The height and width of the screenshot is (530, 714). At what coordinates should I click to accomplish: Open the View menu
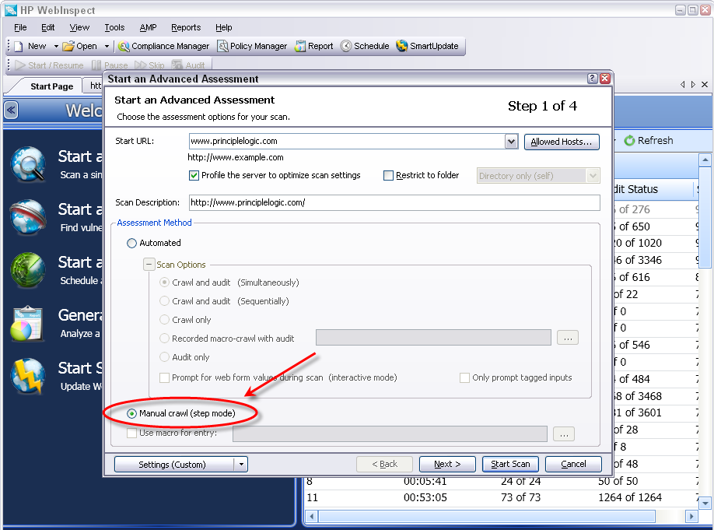click(x=79, y=27)
